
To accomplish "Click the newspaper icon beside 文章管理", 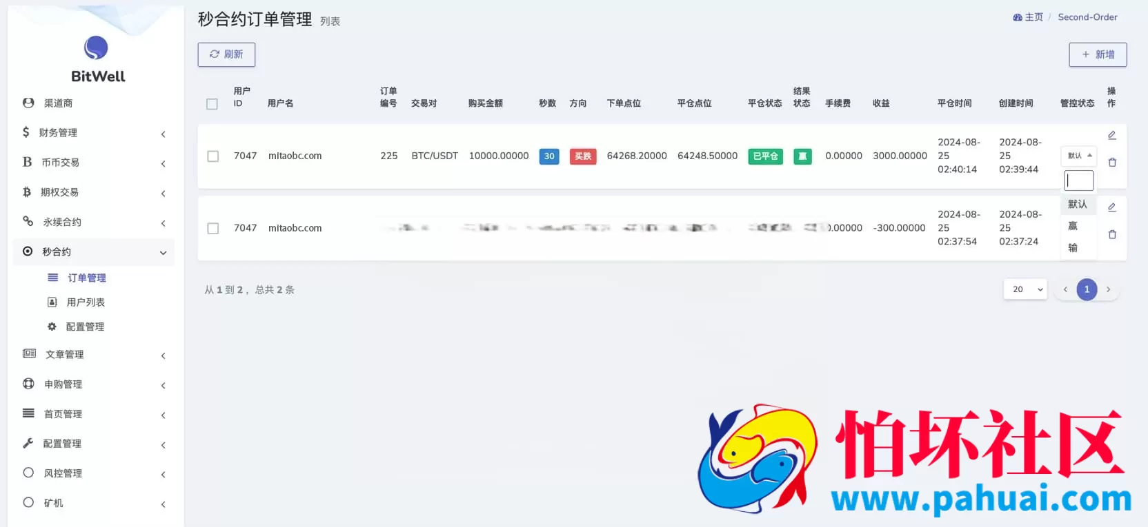I will click(29, 353).
